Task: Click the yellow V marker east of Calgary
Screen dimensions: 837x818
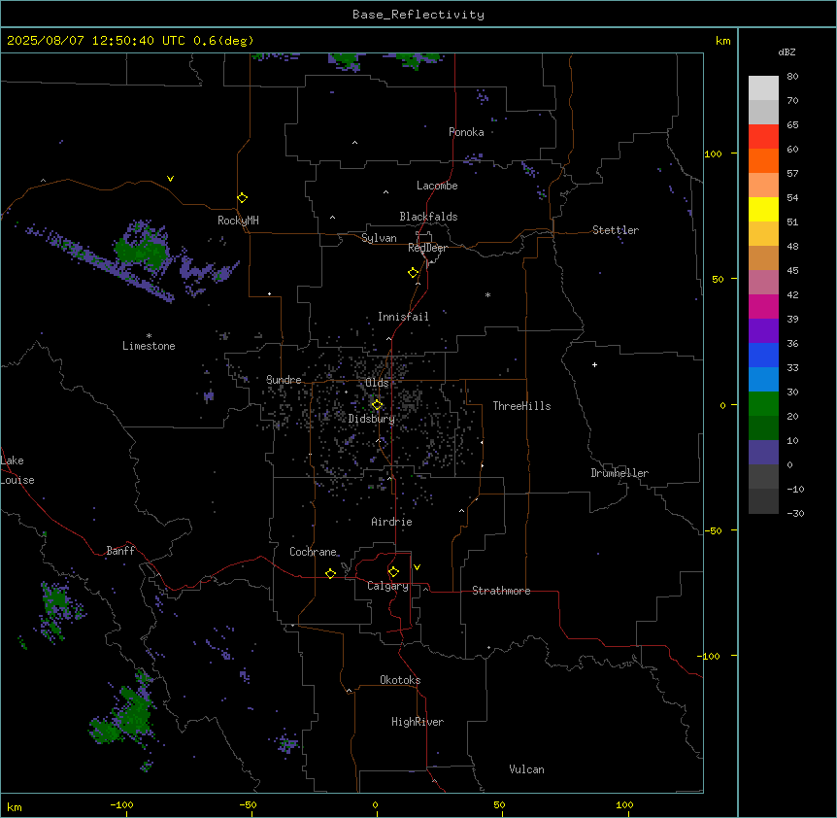Action: click(x=417, y=567)
